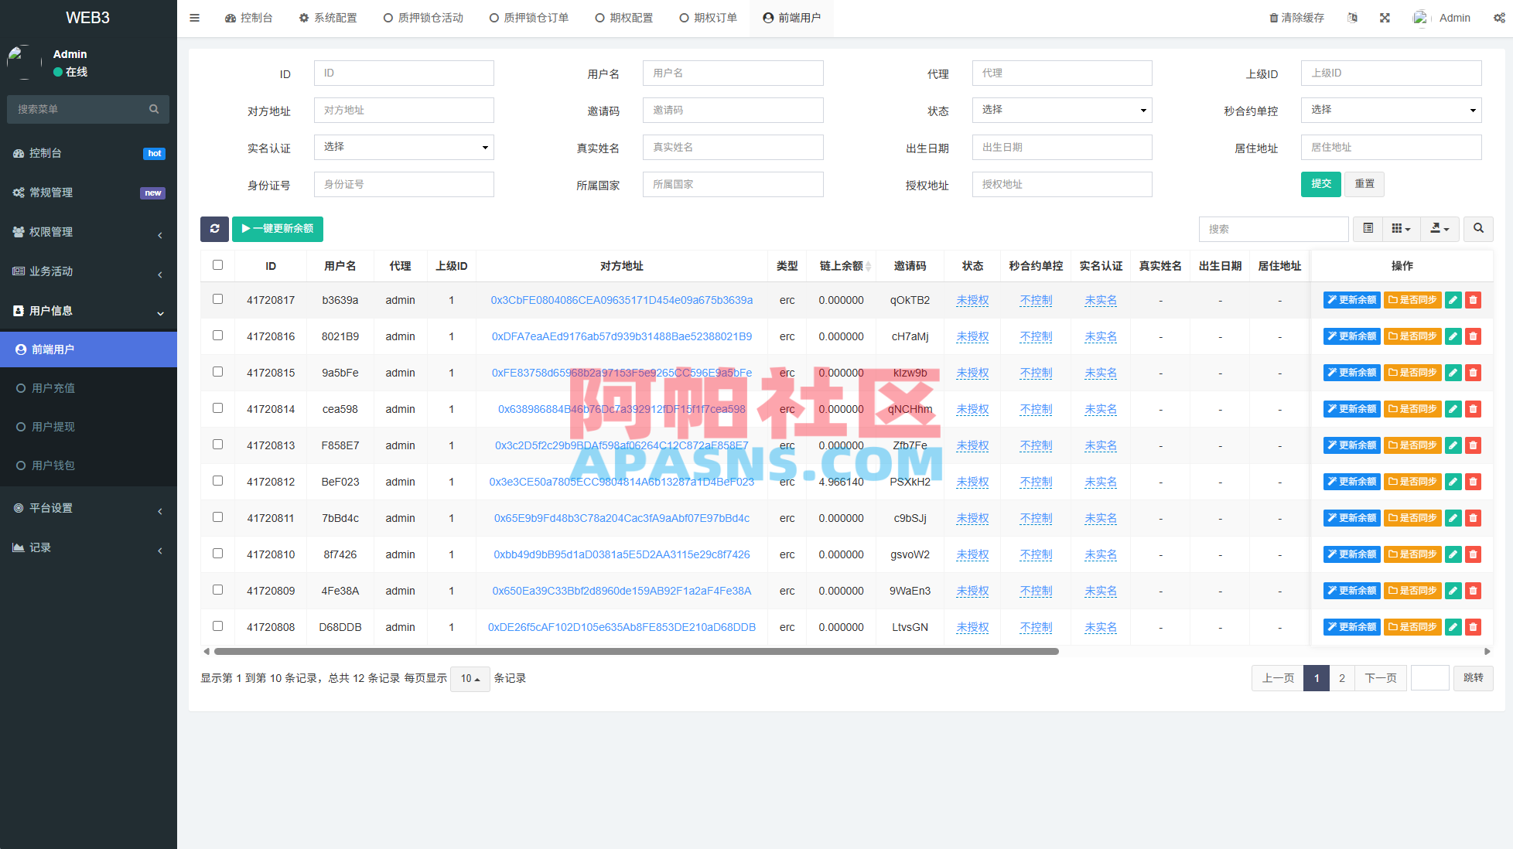Screen dimensions: 1513x849
Task: Open address link ending 9a675b3639a
Action: coord(621,300)
